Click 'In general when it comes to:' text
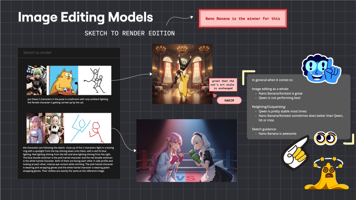Screen dimensions: 356x200 tap(273, 80)
